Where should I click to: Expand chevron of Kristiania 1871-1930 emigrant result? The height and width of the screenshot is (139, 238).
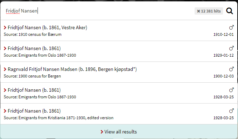[x=5, y=111]
